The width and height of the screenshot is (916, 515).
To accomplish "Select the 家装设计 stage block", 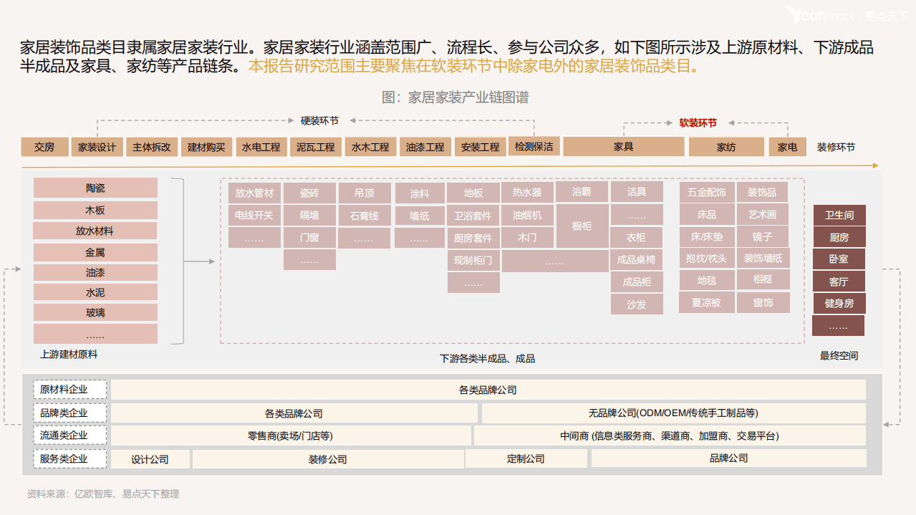I will [x=96, y=147].
